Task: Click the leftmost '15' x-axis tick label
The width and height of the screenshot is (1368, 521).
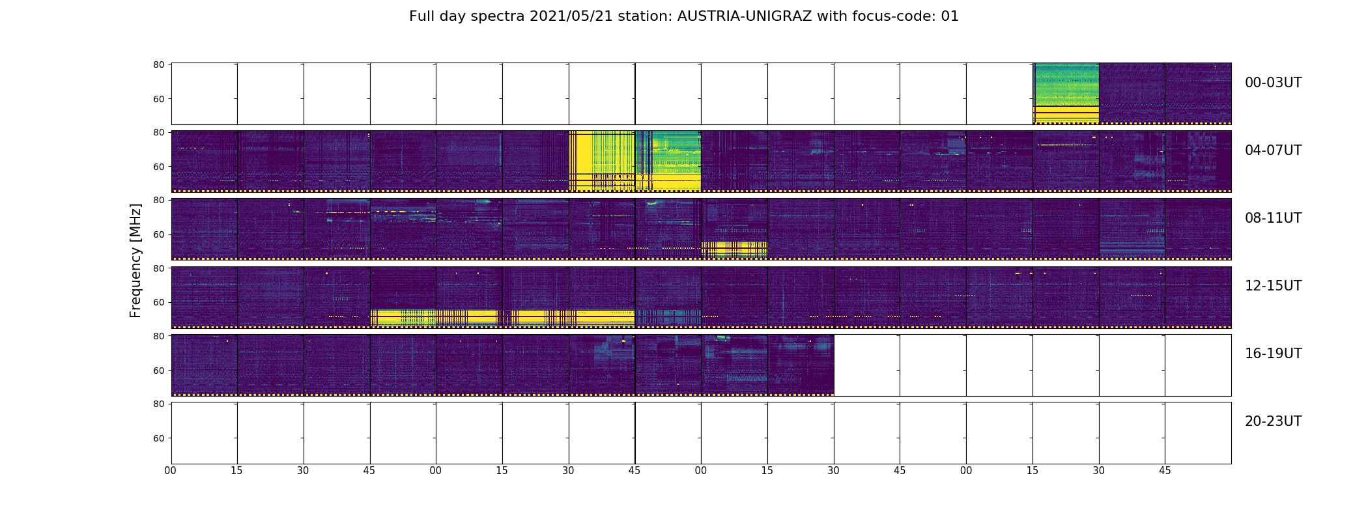Action: click(x=236, y=471)
